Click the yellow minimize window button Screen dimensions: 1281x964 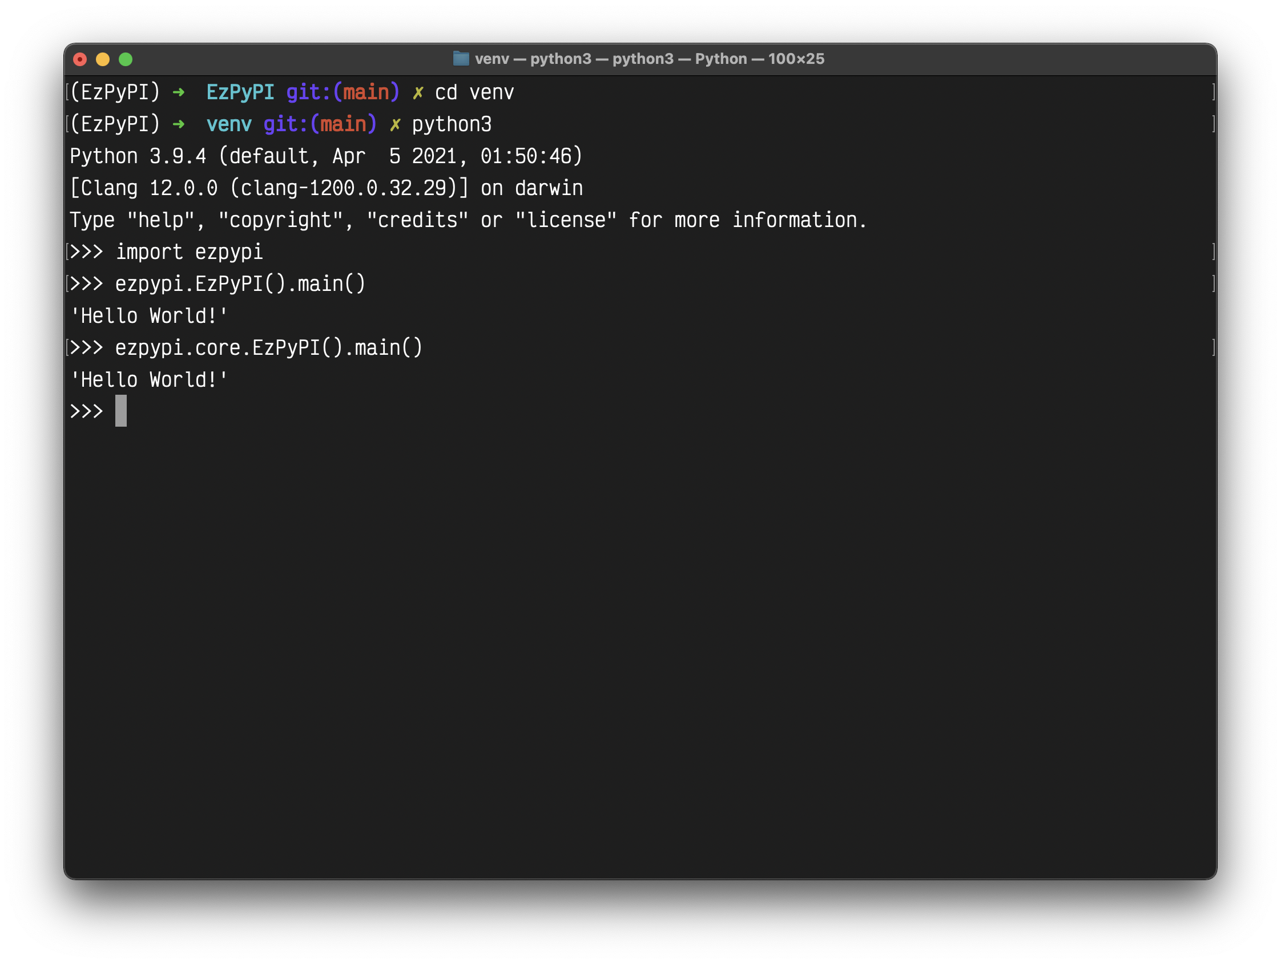coord(103,59)
